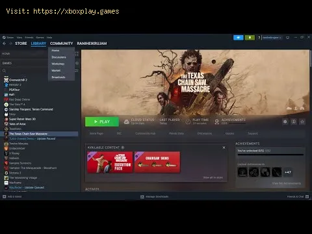Open the game's Support link
This screenshot has height=234, width=312.
pos(253,133)
